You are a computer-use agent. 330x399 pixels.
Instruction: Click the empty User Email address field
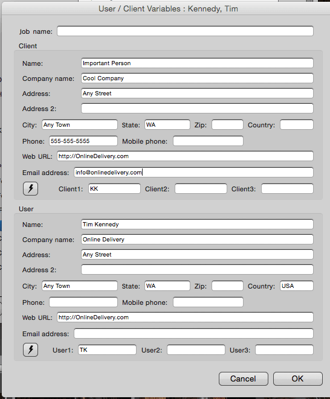[193, 334]
